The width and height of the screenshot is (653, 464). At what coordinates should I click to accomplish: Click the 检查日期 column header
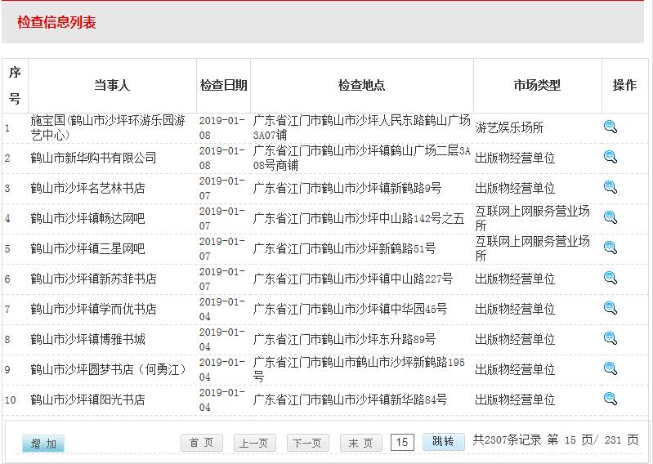pos(223,85)
